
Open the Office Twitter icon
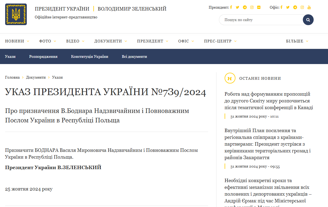coord(288,7)
